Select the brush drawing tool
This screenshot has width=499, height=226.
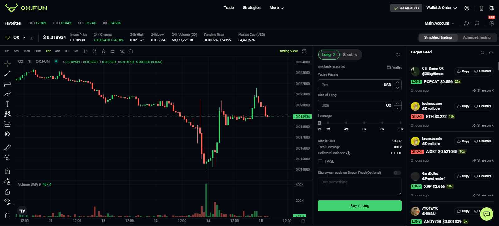point(7,94)
